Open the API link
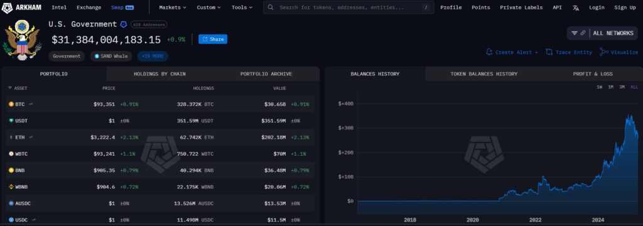Screen dimensions: 643x226 point(558,8)
